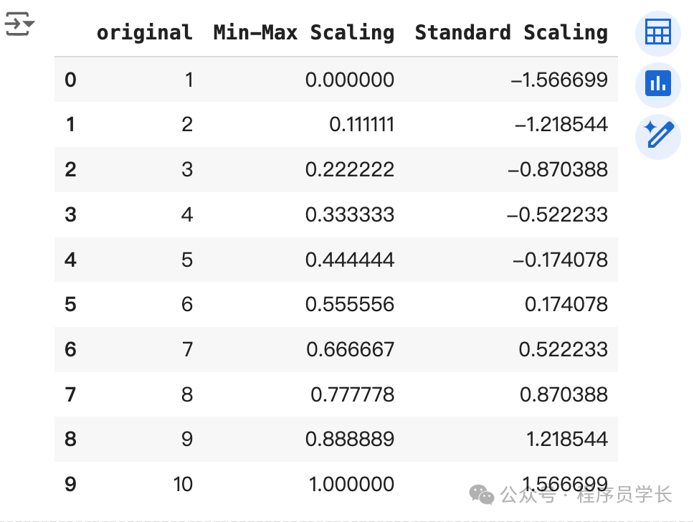Click the generate code with AI pen icon
694x522 pixels.
[657, 136]
